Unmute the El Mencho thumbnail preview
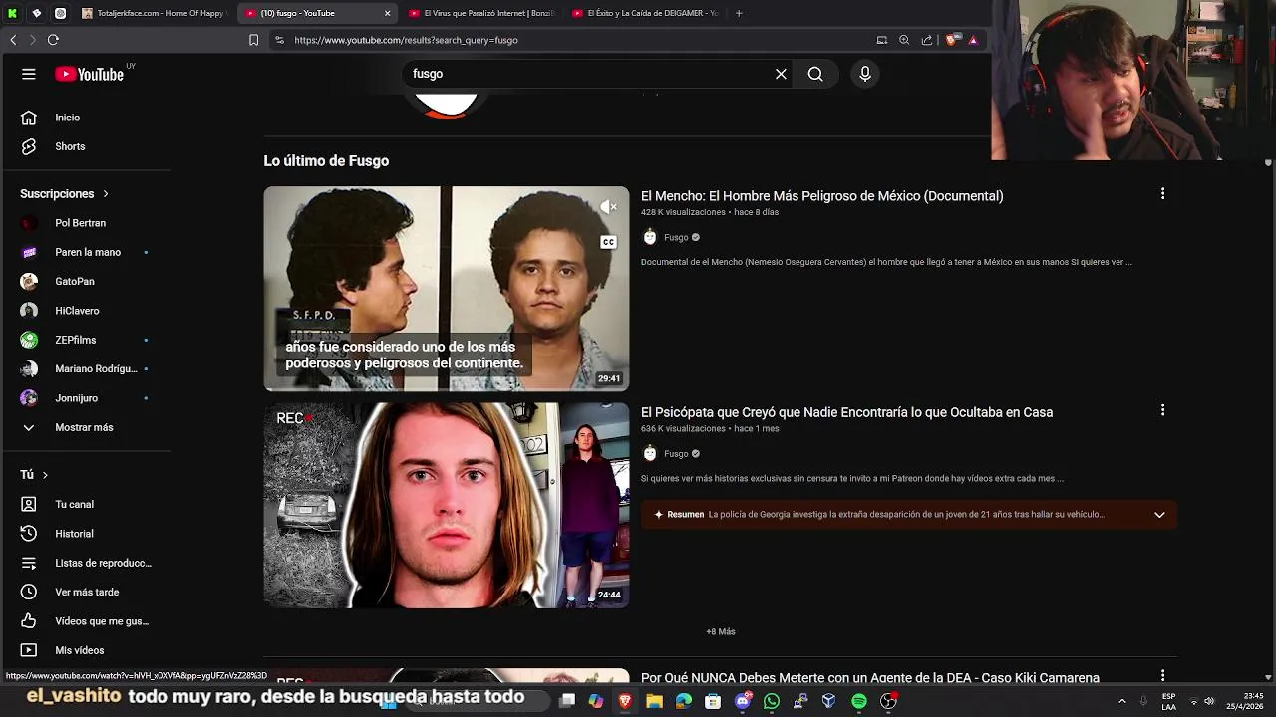 608,207
